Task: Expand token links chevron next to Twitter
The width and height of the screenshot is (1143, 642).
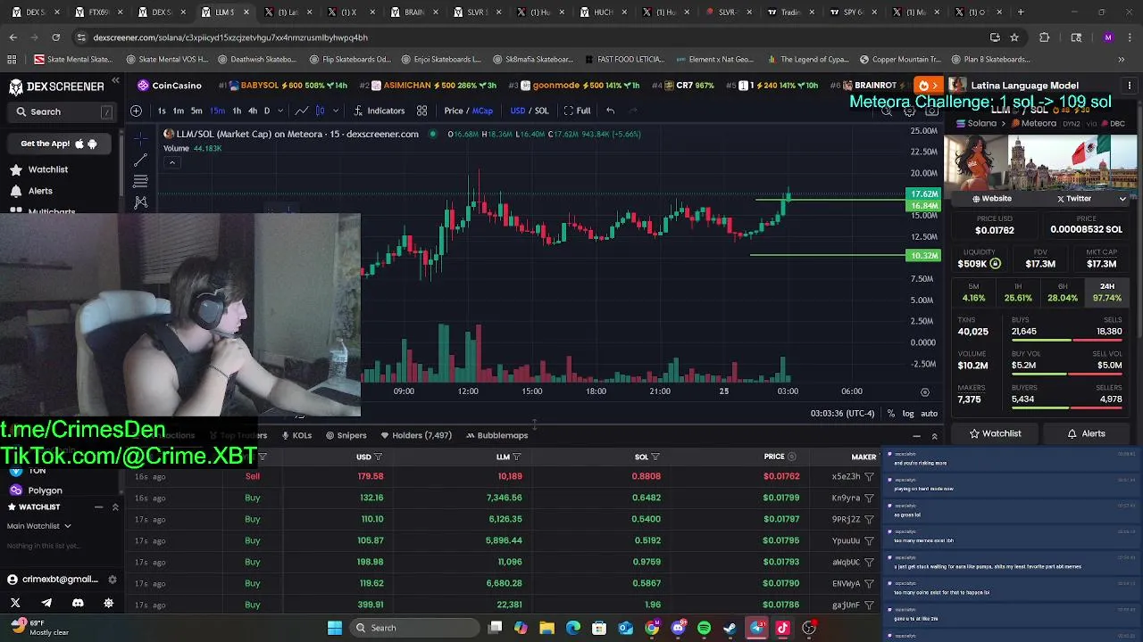Action: point(1122,199)
